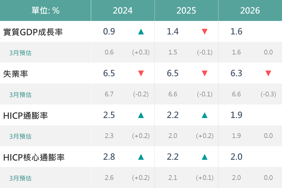
Task: Click the red down arrow for 2025 失業率
Action: [x=204, y=73]
